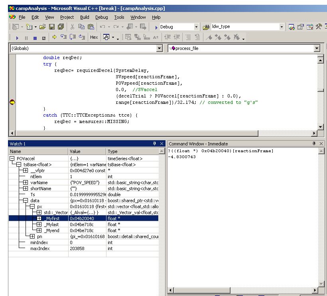
Task: Click the Restart debugging icon
Action: pyautogui.click(x=44, y=38)
